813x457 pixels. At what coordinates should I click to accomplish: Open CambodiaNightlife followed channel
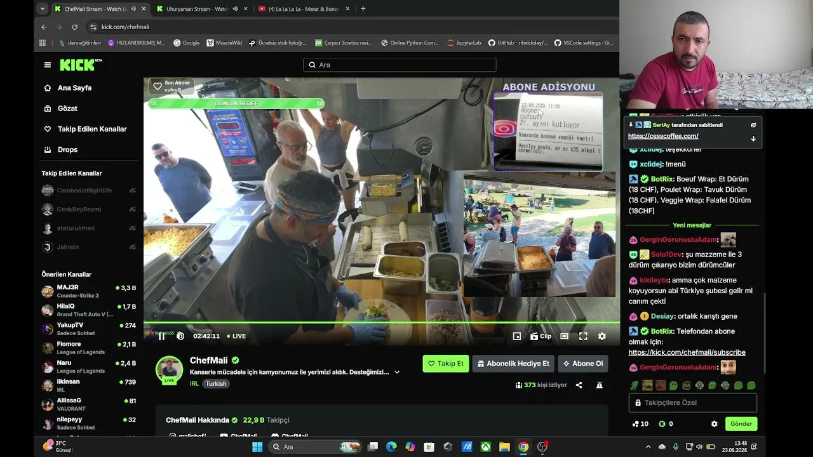pyautogui.click(x=88, y=190)
